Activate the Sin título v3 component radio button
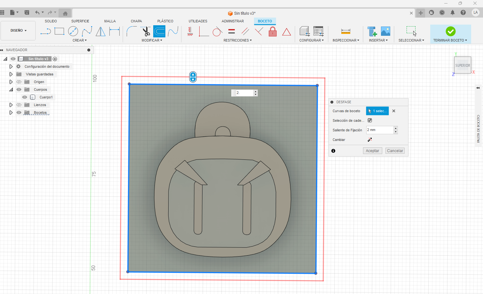 (55, 59)
